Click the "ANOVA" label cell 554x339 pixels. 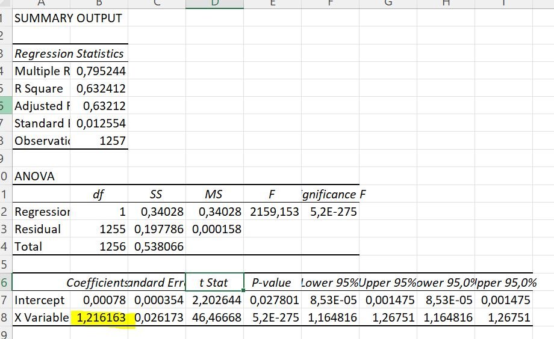35,177
